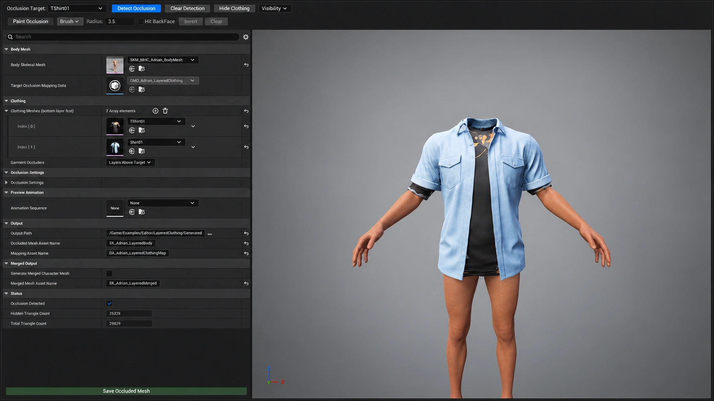Browse to TShirt01 asset in content browser
This screenshot has height=401, width=714.
click(142, 130)
